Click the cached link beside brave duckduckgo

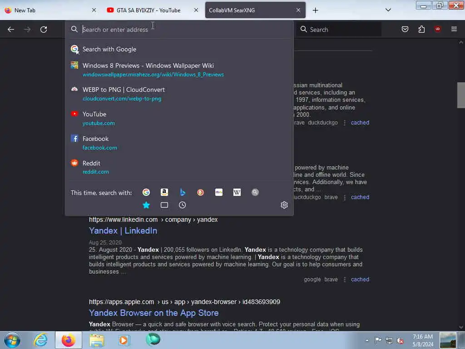click(x=360, y=123)
